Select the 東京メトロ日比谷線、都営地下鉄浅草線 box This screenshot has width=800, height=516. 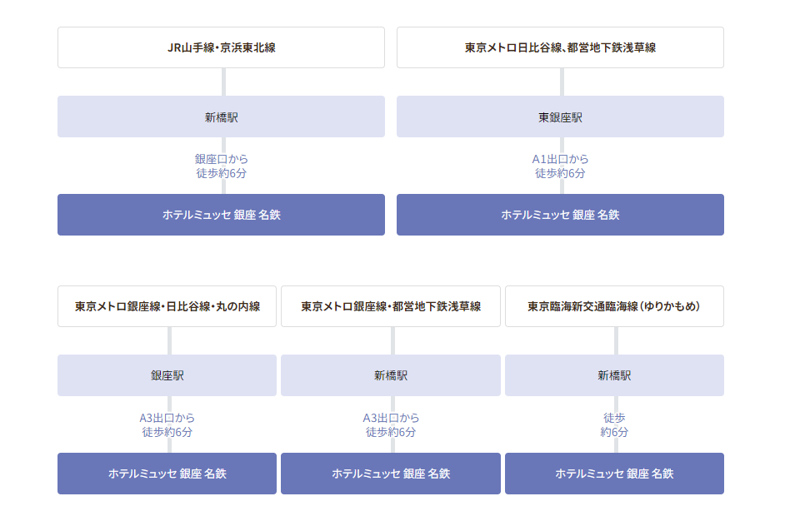pyautogui.click(x=560, y=47)
